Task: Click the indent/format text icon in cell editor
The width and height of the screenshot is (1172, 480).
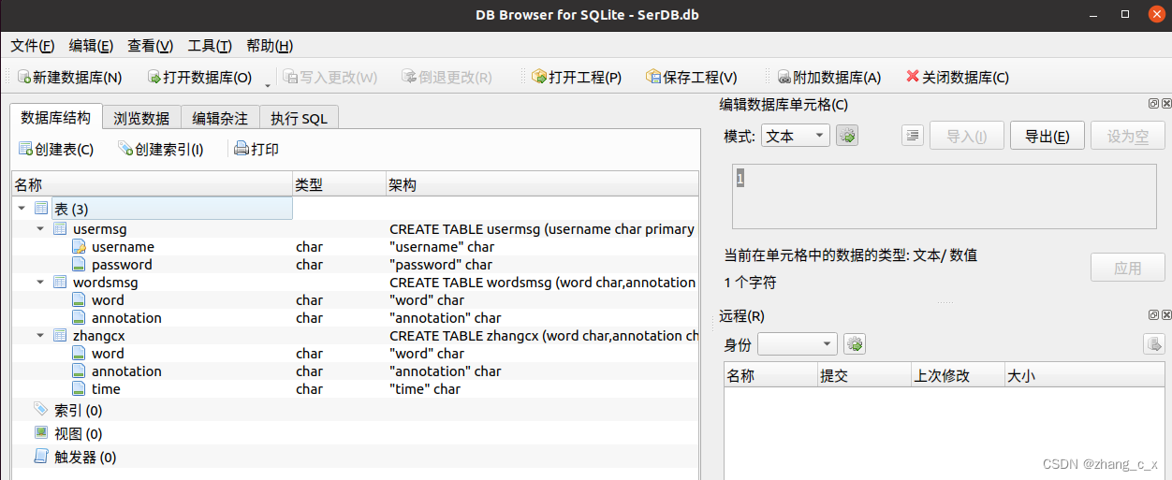Action: pos(913,136)
